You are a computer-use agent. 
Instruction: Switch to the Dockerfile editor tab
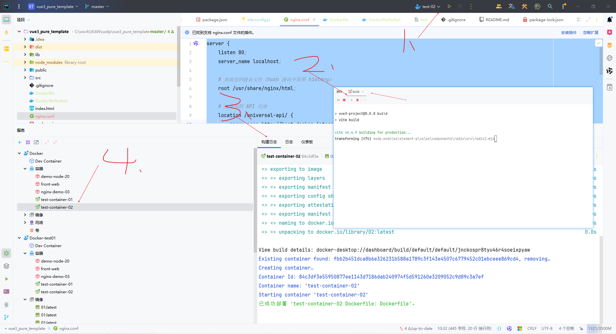[x=336, y=20]
